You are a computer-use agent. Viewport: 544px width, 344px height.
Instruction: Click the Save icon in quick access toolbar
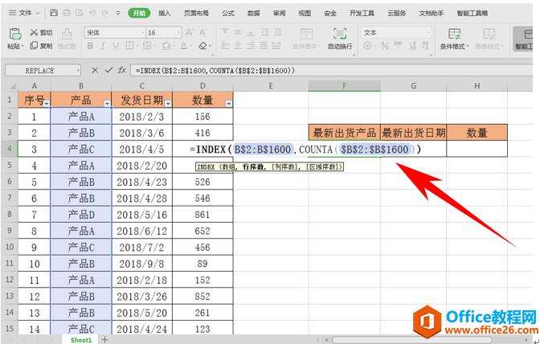point(54,13)
